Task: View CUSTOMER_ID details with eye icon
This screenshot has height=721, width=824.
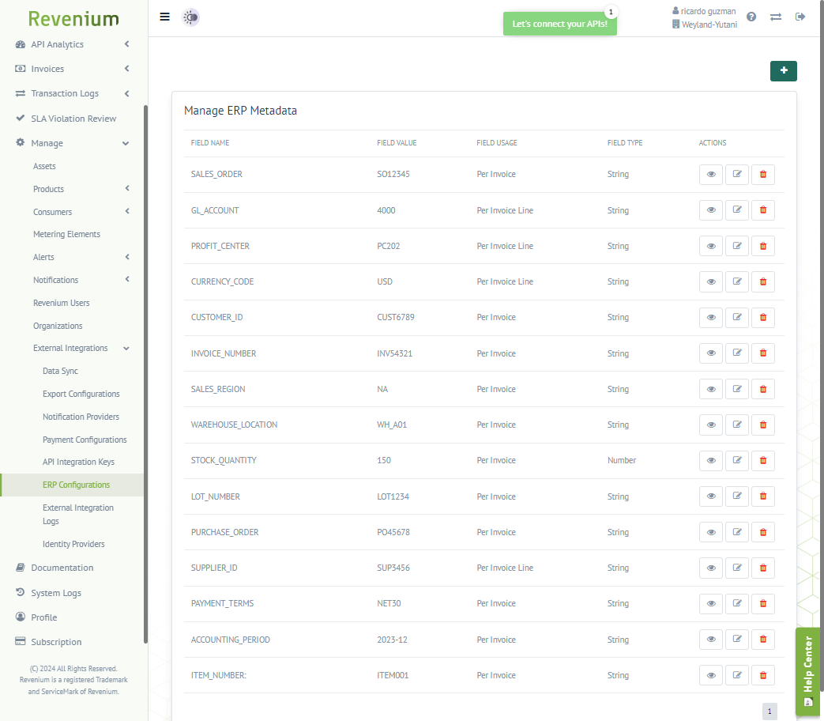Action: click(x=710, y=317)
